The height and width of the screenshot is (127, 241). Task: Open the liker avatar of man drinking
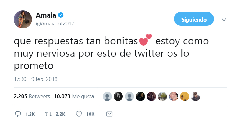pos(174,96)
